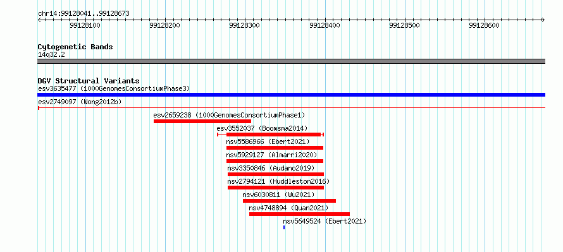Screen dimensions: 563x252
Task: Click the Cytogenetic Bands track title
Action: pos(75,47)
